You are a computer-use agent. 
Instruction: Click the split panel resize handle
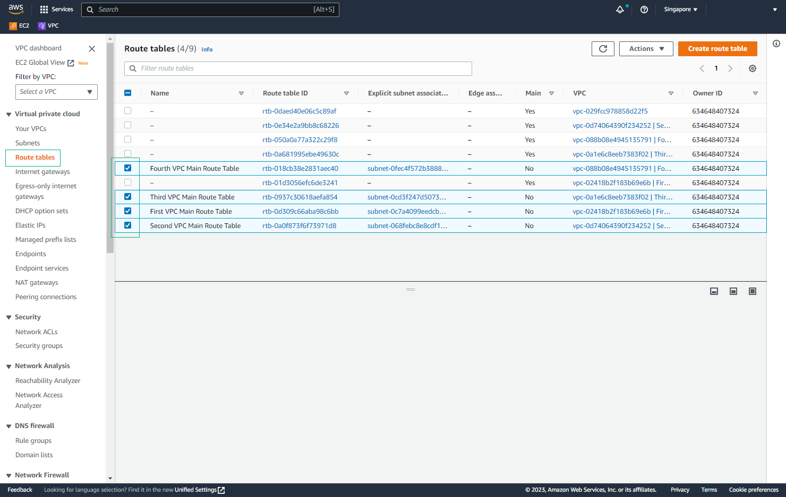coord(411,290)
